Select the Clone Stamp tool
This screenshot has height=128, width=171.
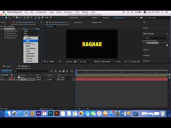coord(39,18)
